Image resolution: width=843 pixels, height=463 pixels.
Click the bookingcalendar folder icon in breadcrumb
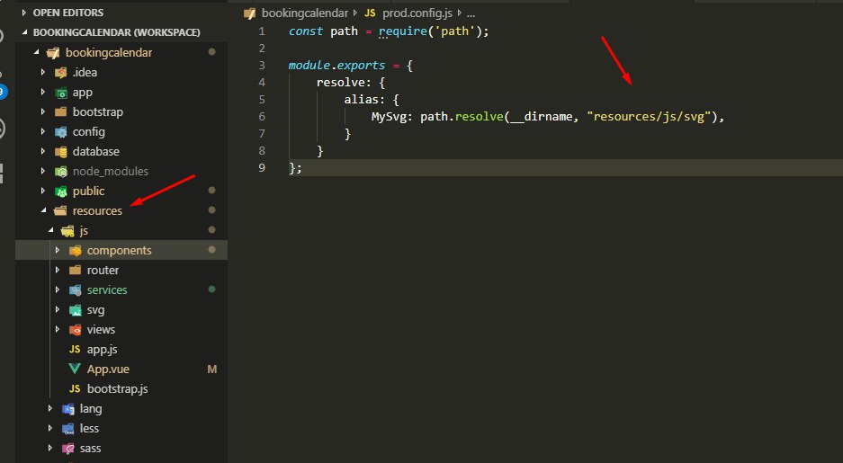coord(249,13)
